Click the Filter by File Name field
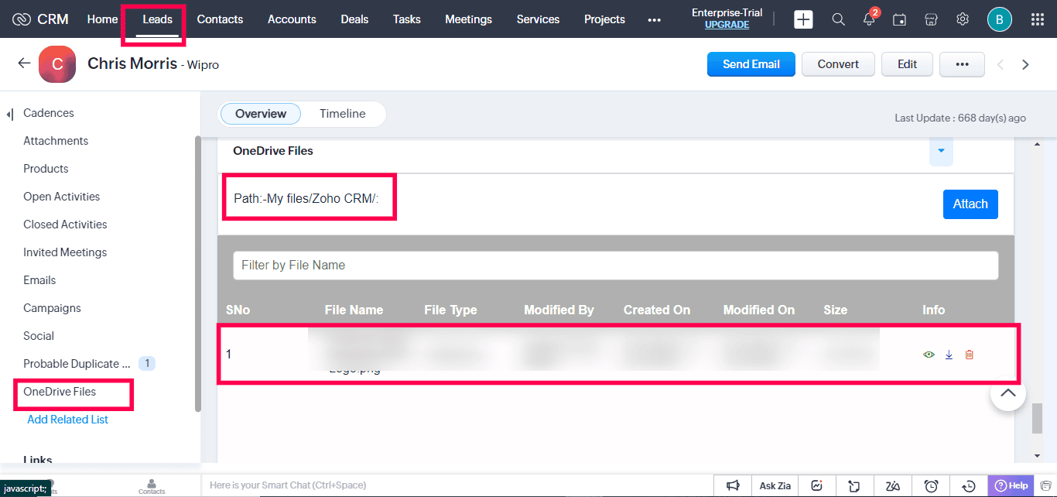 [616, 265]
